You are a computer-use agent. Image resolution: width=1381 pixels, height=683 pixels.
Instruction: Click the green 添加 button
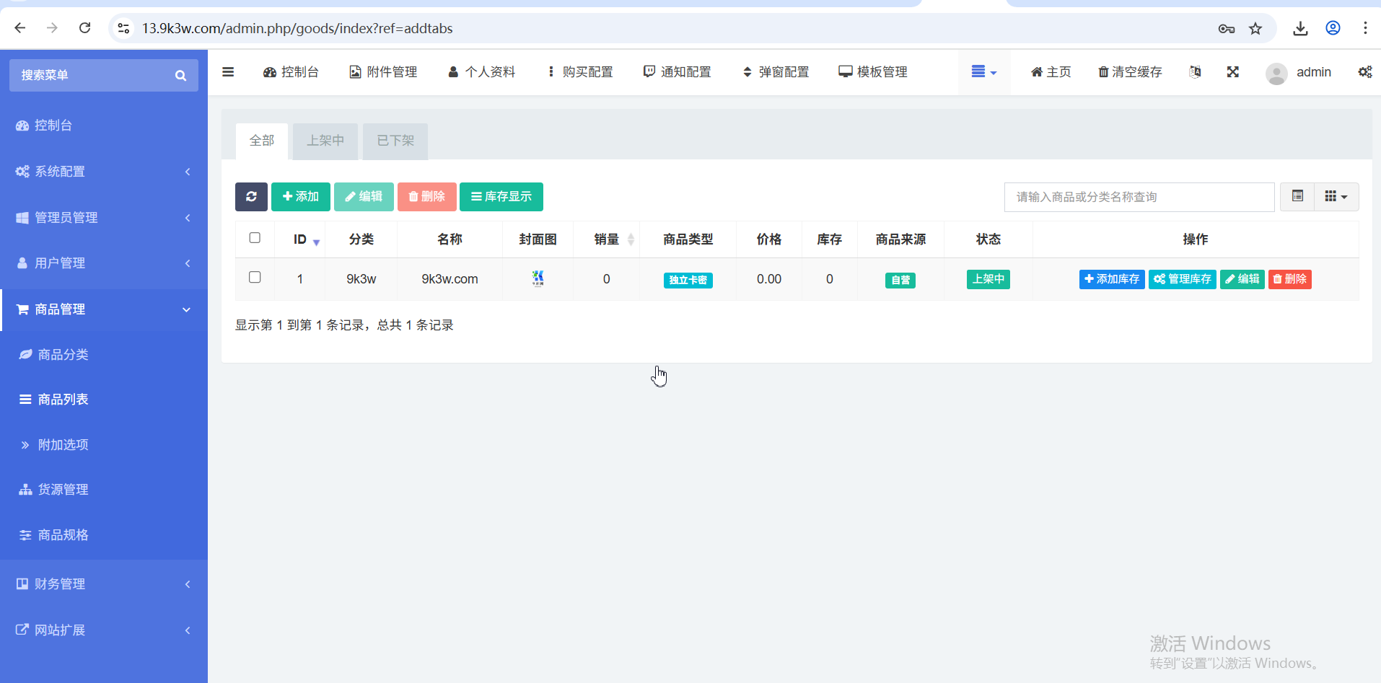(x=301, y=197)
